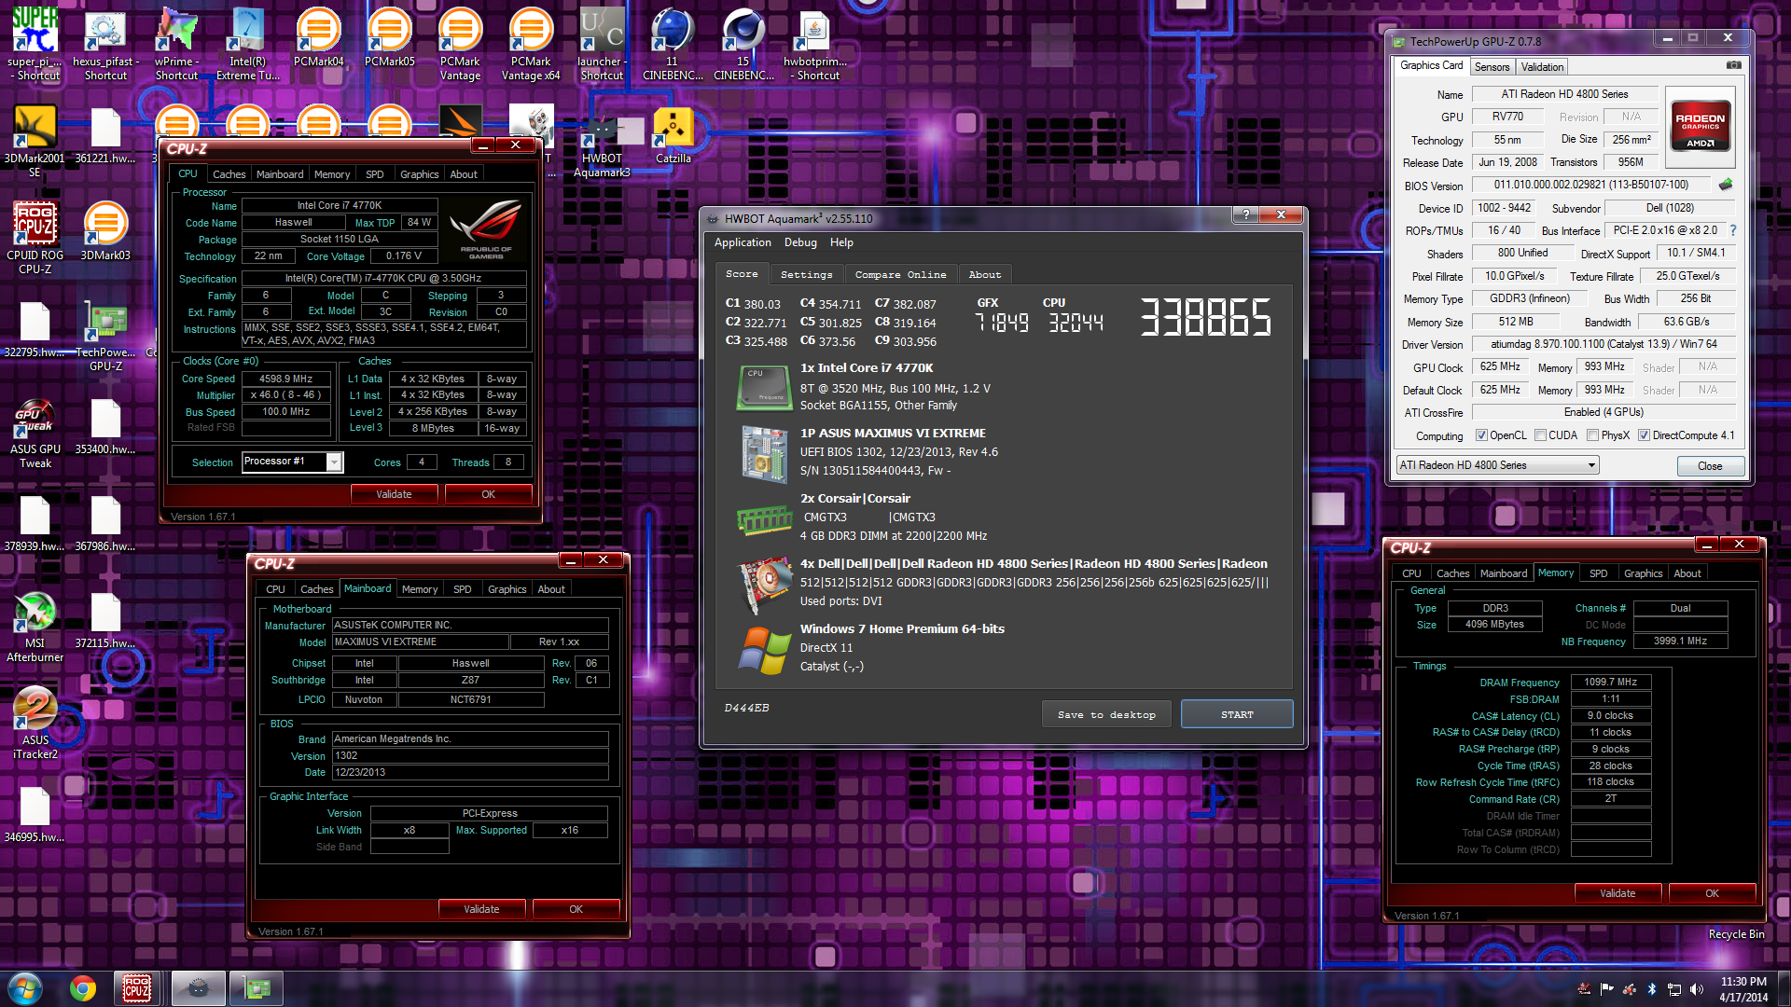
Task: Open GPU selection dropdown in GPU-Z
Action: (1497, 465)
